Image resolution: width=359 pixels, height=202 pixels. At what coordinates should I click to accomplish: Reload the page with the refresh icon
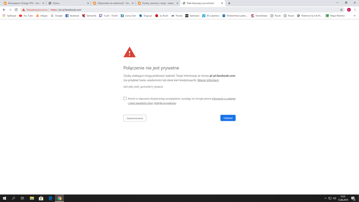16,10
